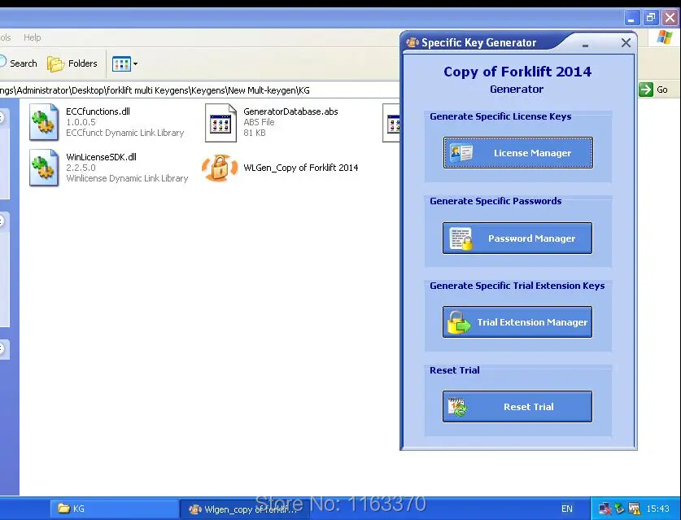Expand the second left task pane section

(2, 221)
